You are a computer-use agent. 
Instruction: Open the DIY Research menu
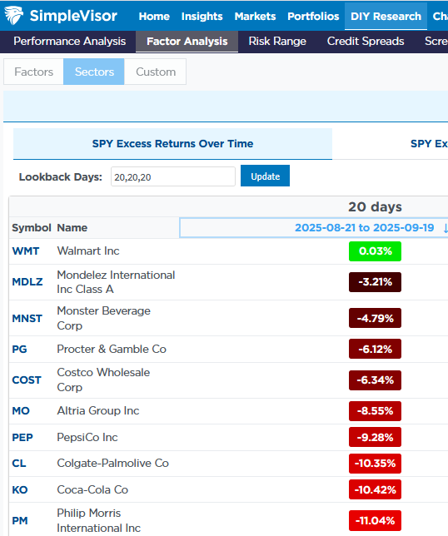(x=386, y=16)
